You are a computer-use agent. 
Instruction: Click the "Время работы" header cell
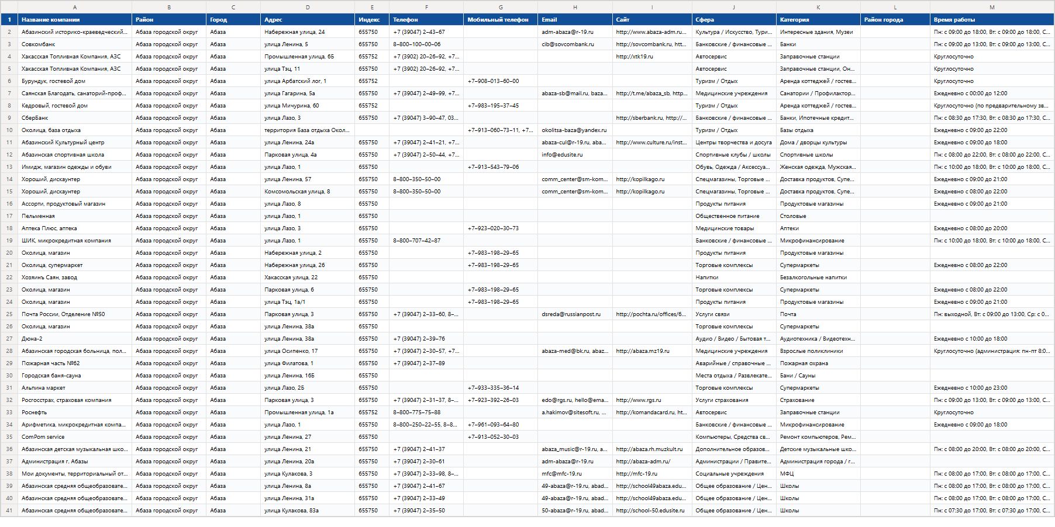(x=992, y=19)
